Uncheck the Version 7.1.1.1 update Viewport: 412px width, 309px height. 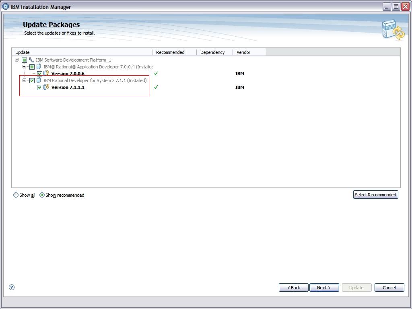click(39, 87)
